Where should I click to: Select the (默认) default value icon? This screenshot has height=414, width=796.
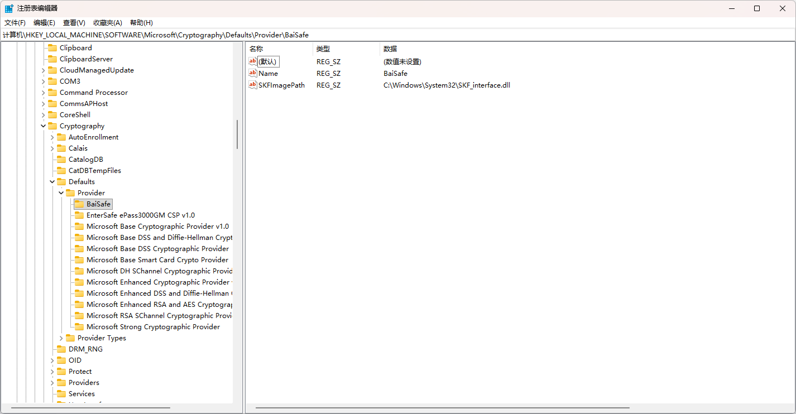click(x=253, y=61)
